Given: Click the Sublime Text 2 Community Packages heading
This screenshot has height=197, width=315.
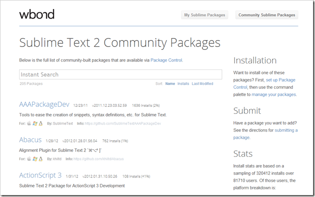Looking at the screenshot, I should pyautogui.click(x=120, y=43).
